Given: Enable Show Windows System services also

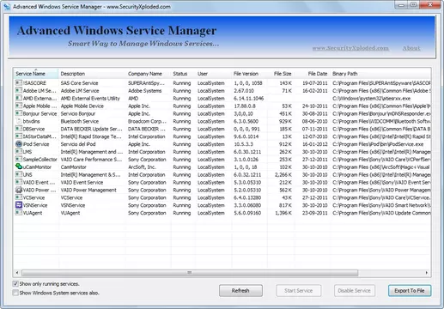Looking at the screenshot, I should click(15, 293).
